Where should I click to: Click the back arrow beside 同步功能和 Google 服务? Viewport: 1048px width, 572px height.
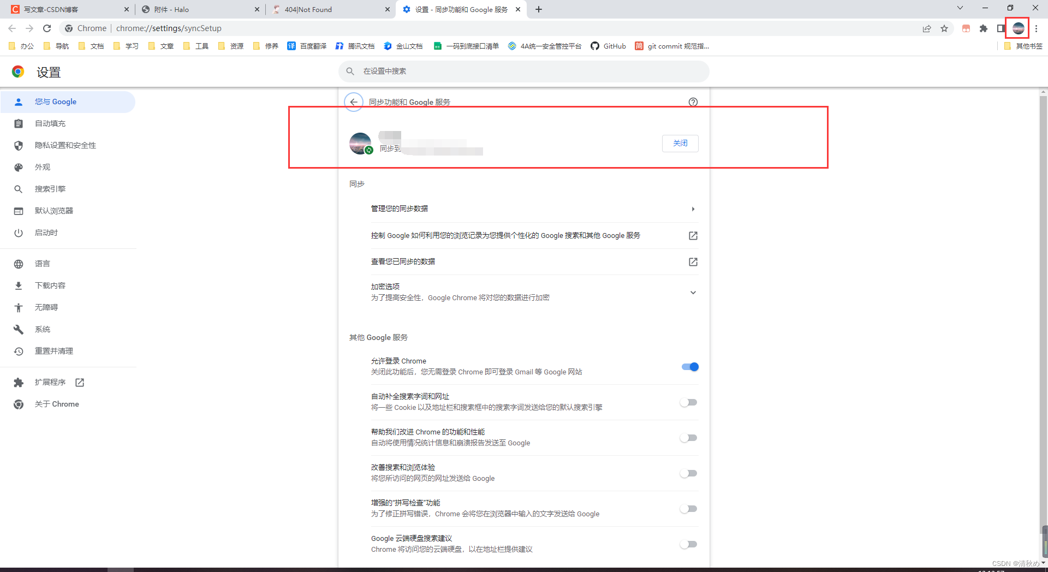pyautogui.click(x=354, y=102)
